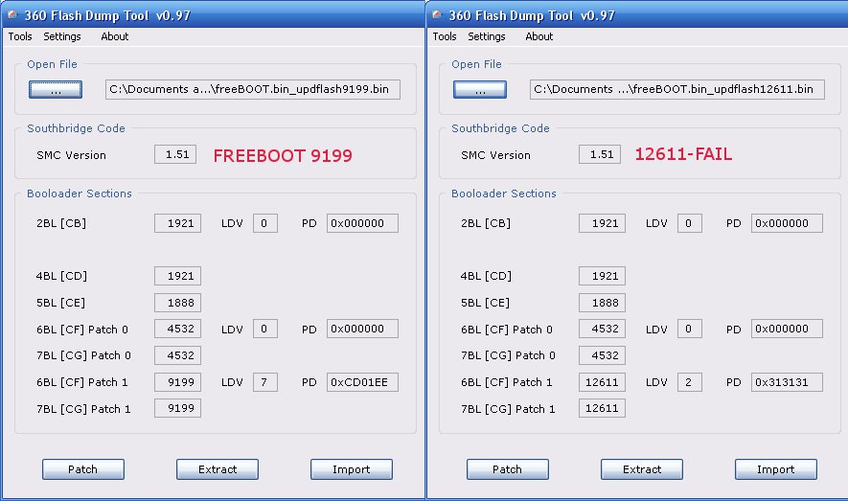Click red '12611-FAIL' annotation text
Screen dimensions: 848x501
683,154
